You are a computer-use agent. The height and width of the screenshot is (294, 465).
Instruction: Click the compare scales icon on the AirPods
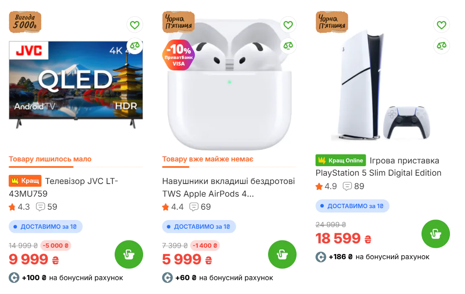288,46
